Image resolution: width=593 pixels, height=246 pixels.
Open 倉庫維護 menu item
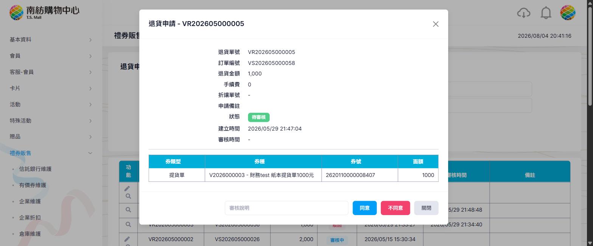coord(30,234)
